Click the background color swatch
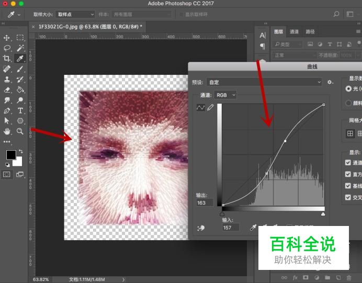The width and height of the screenshot is (362, 283). point(18,162)
